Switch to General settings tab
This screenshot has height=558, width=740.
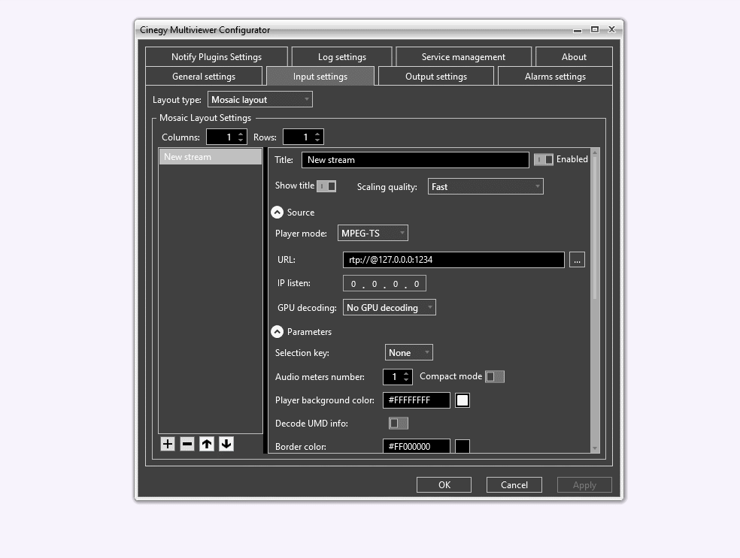(204, 77)
